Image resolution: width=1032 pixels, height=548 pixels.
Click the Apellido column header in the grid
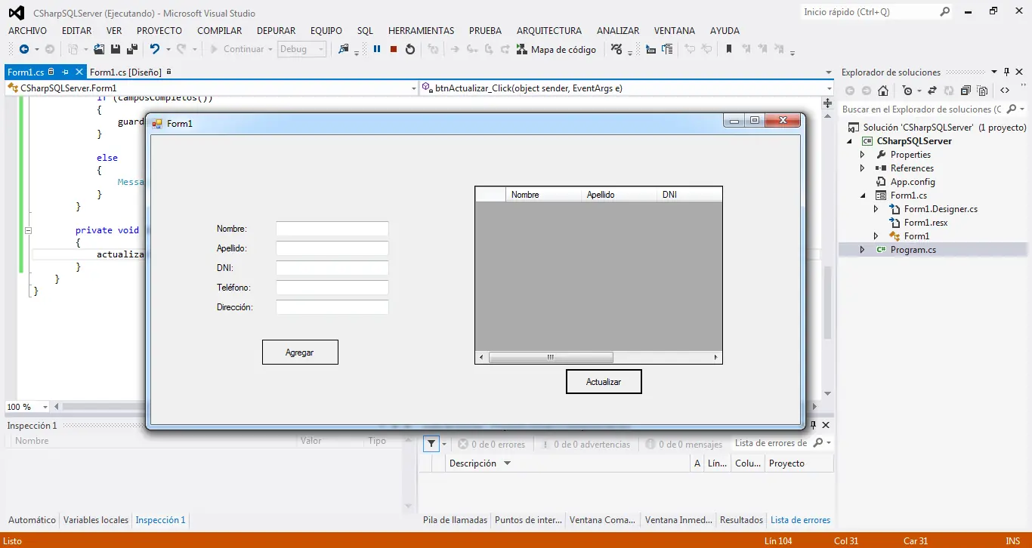pos(619,195)
